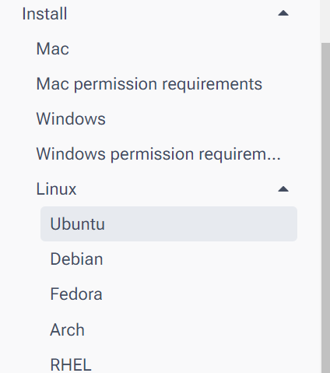Image resolution: width=330 pixels, height=373 pixels.
Task: Show the Debian page under Linux
Action: pos(76,259)
